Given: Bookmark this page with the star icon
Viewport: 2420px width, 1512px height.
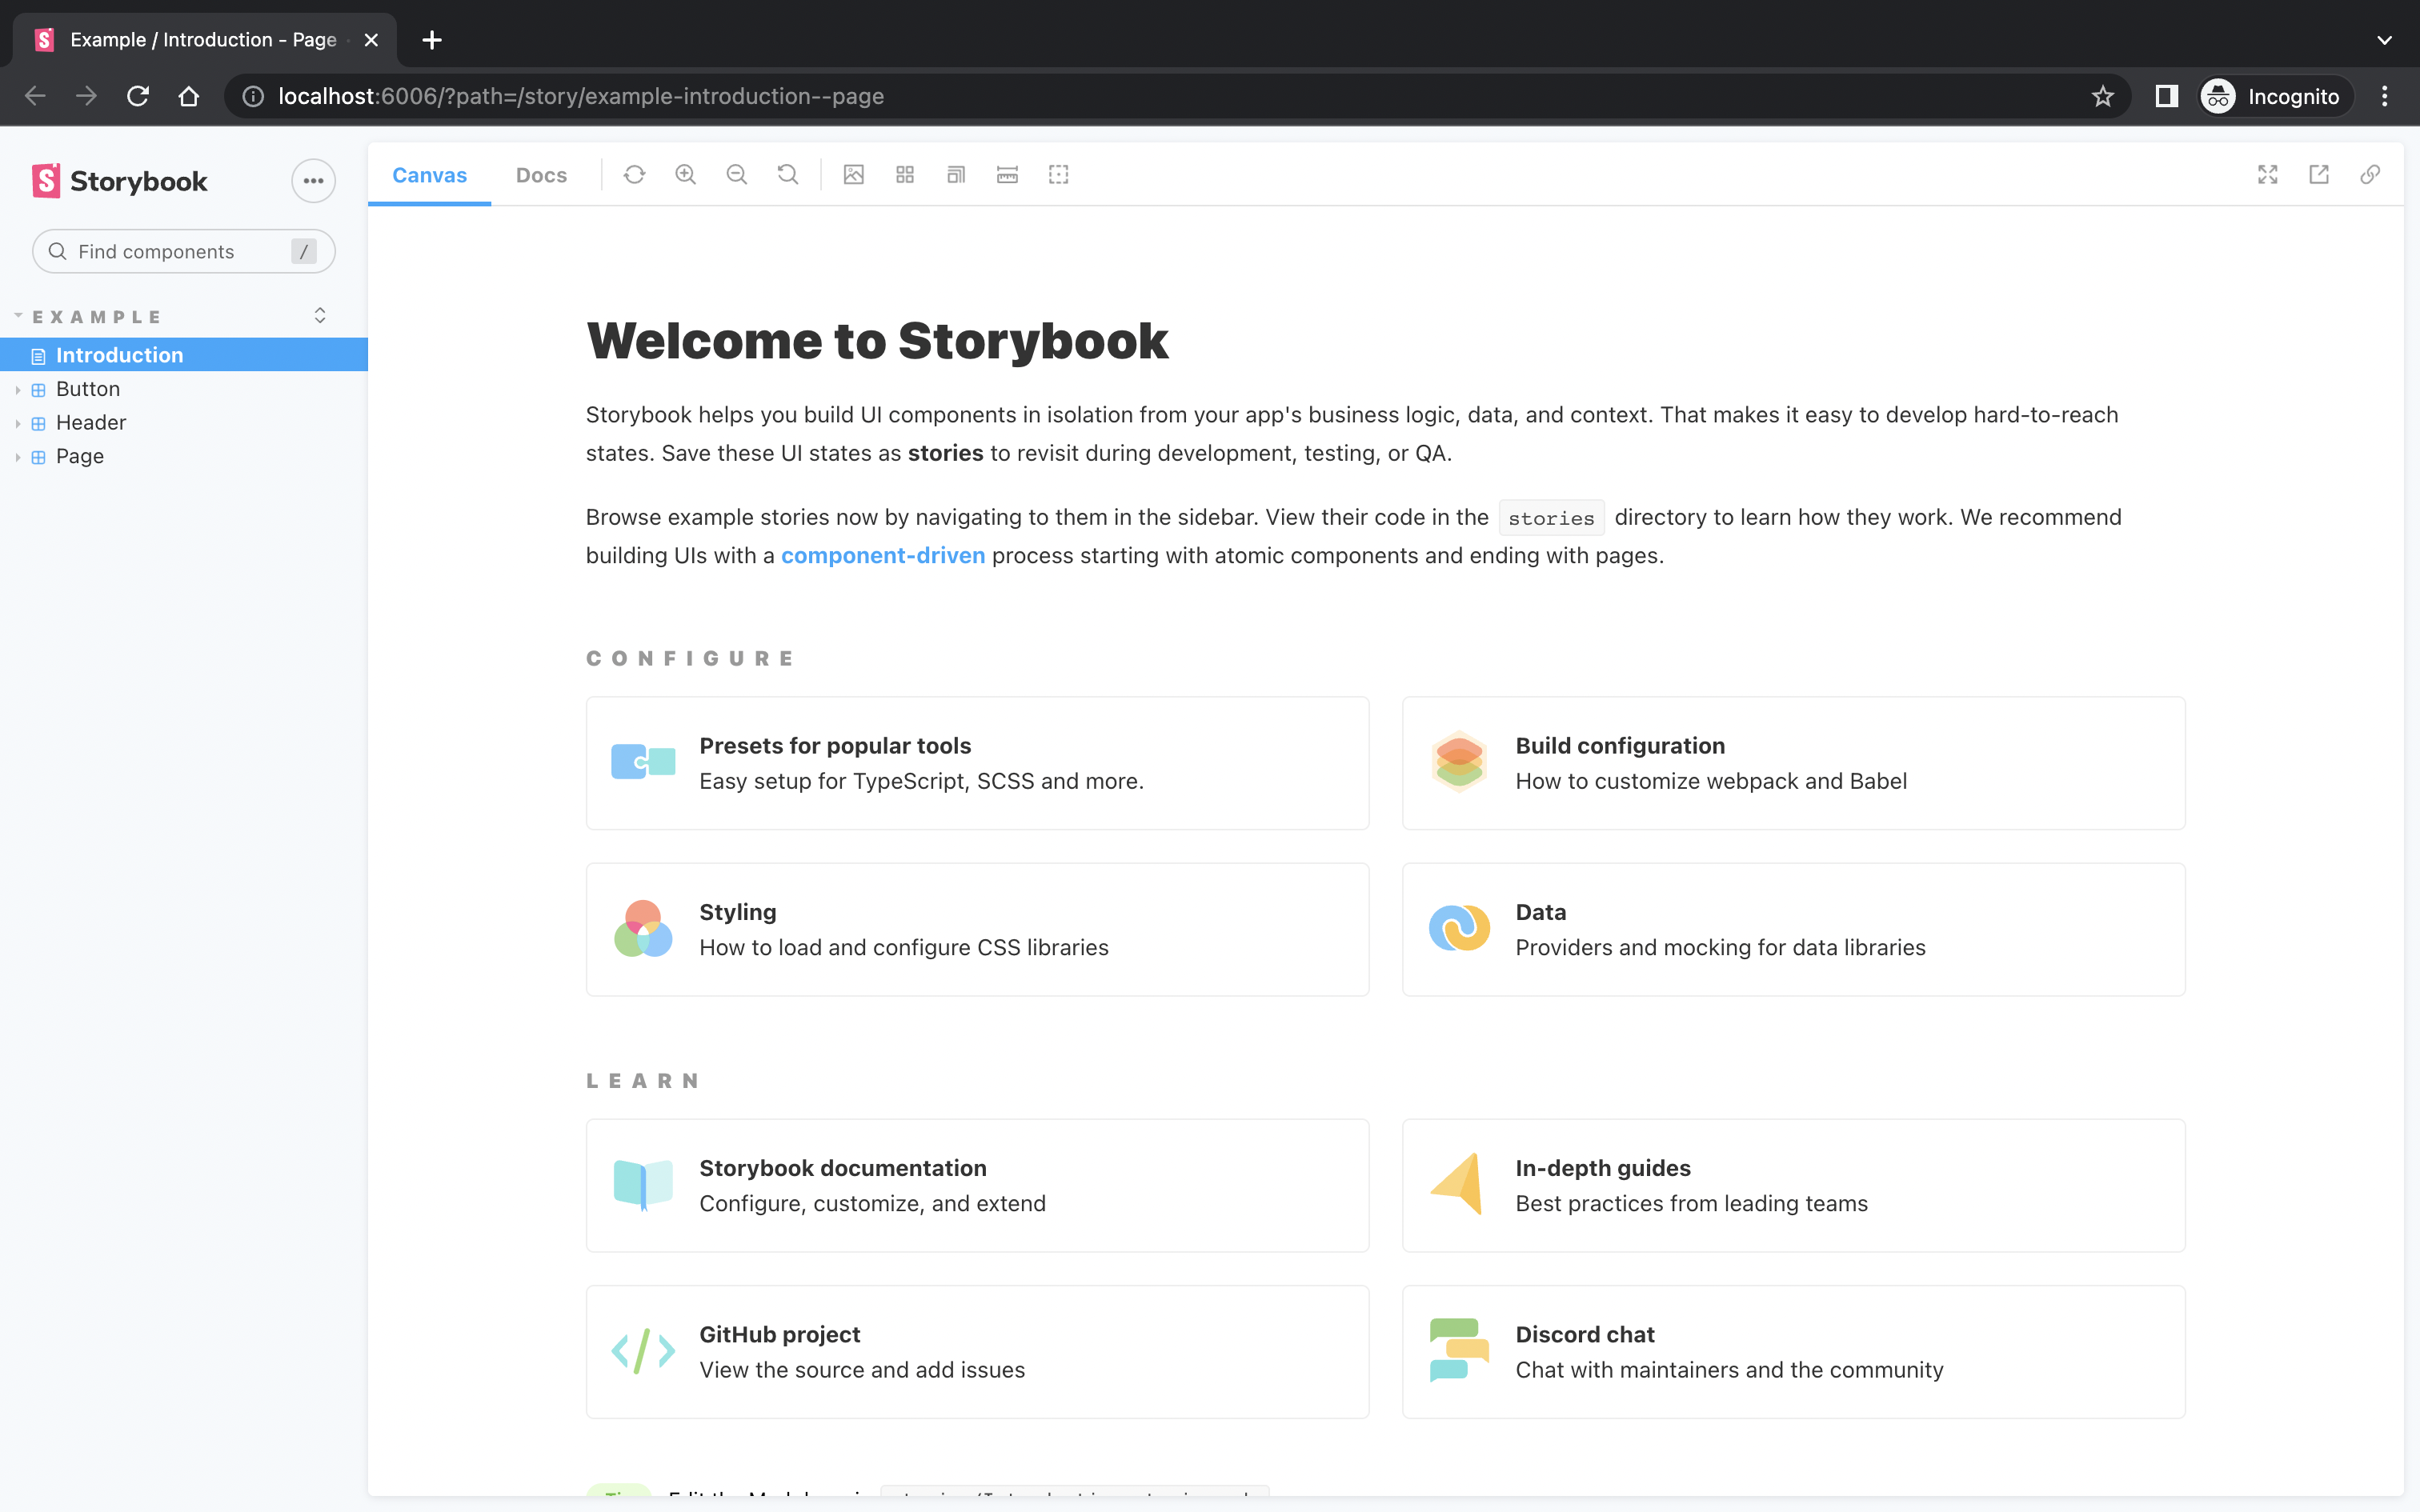Looking at the screenshot, I should tap(2102, 96).
